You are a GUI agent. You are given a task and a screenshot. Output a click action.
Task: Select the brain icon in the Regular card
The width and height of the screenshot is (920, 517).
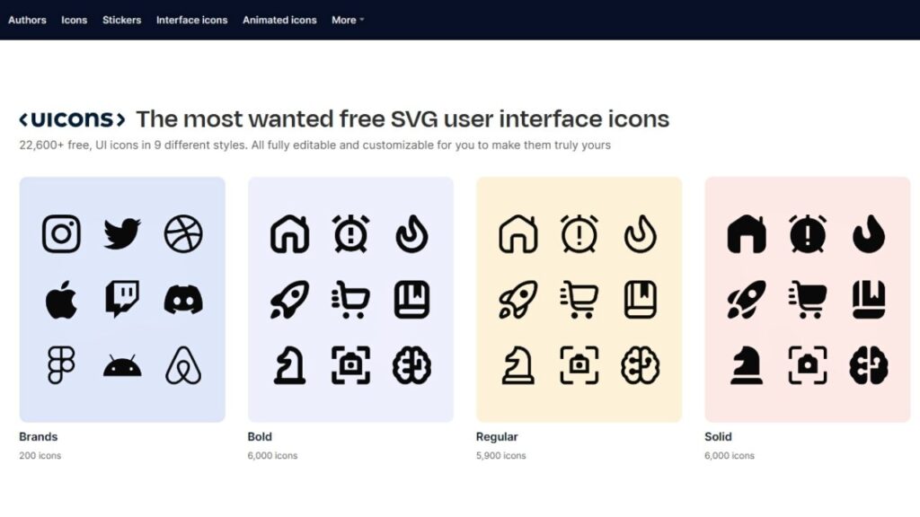[641, 363]
